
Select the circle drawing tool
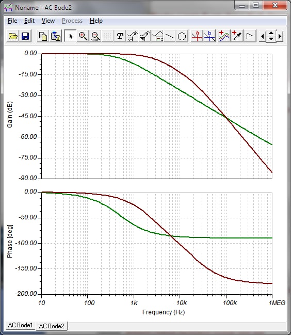tap(182, 36)
